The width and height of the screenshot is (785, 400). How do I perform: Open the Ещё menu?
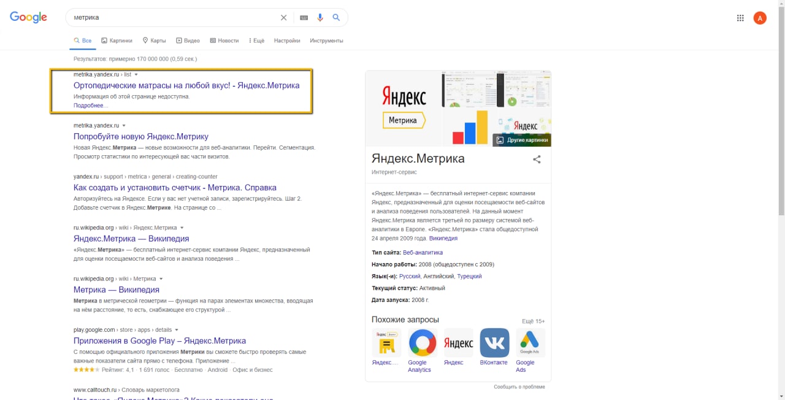[256, 40]
